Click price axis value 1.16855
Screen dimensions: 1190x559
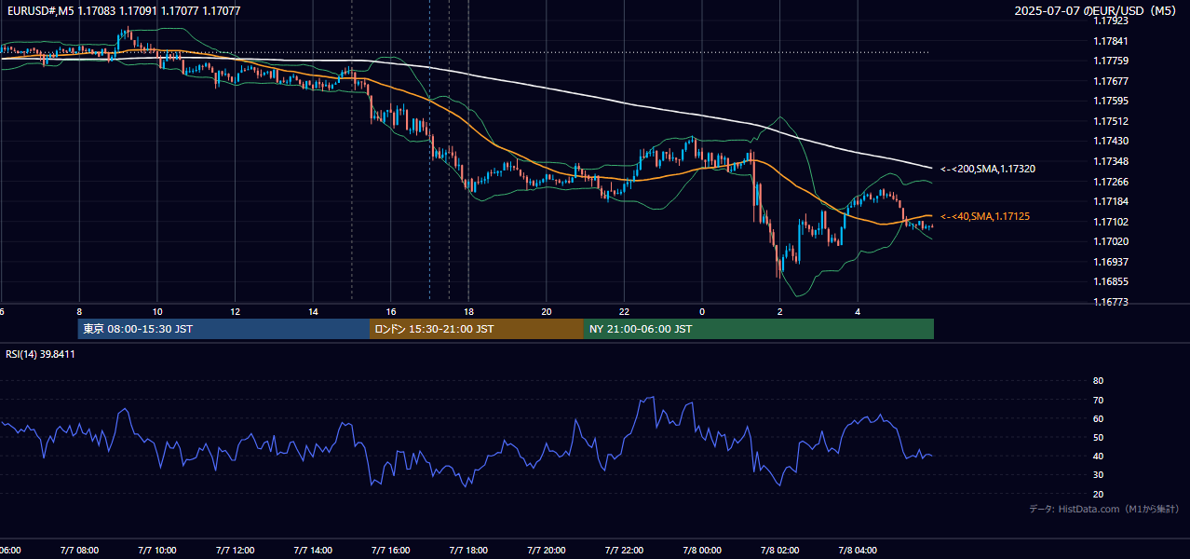pyautogui.click(x=1110, y=281)
